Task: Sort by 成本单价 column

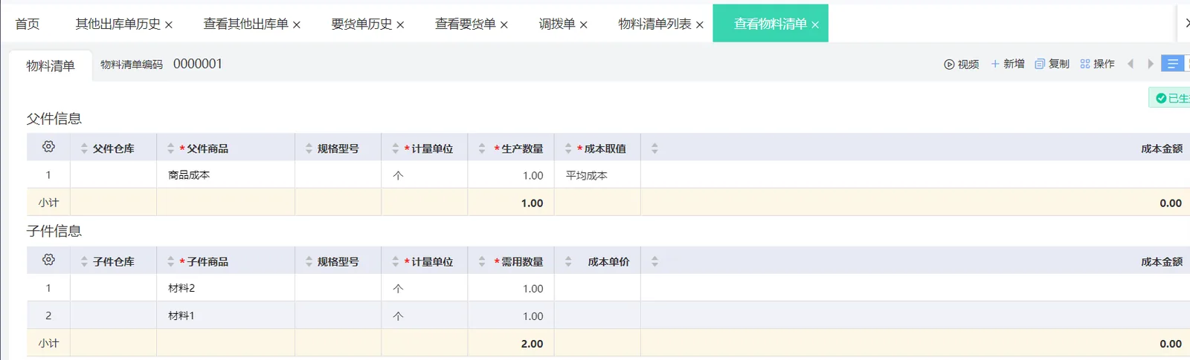Action: coord(568,261)
